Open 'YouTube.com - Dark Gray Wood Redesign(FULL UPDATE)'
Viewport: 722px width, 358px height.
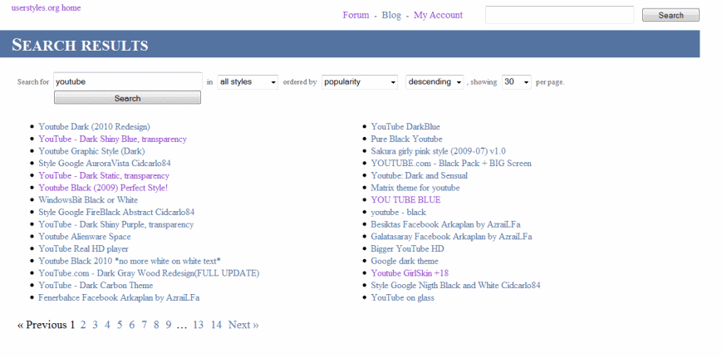click(150, 273)
